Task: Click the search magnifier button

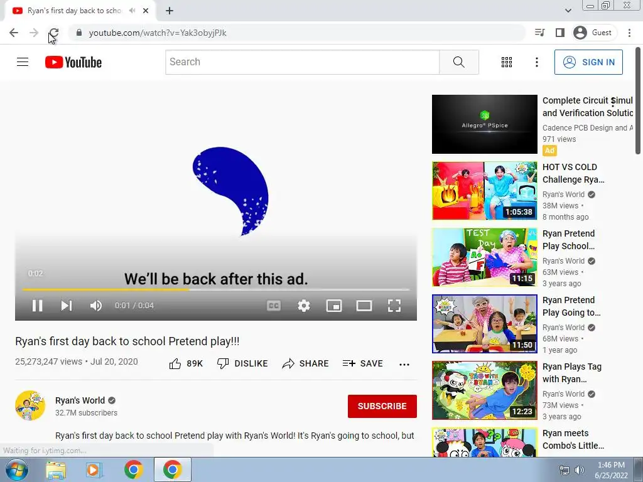Action: (x=459, y=62)
